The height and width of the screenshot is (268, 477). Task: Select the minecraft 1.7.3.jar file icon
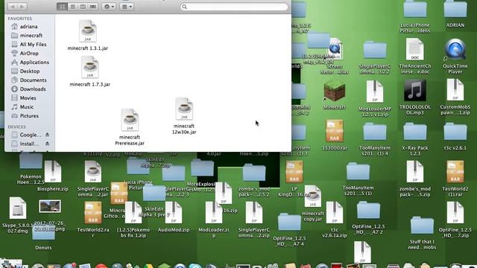[89, 67]
